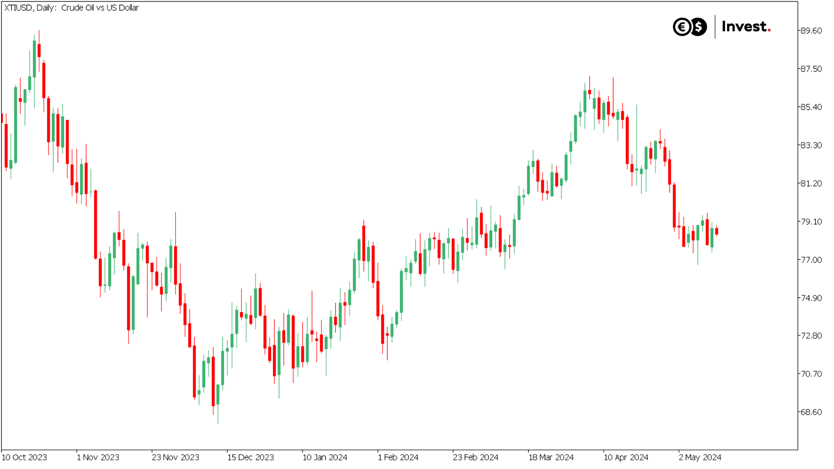This screenshot has width=834, height=469.
Task: Click price label 74.90 on the axis
Action: coord(811,298)
